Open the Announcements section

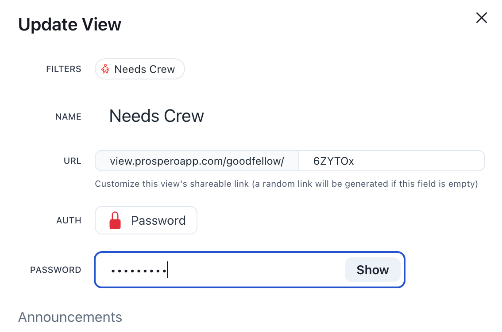[x=70, y=317]
